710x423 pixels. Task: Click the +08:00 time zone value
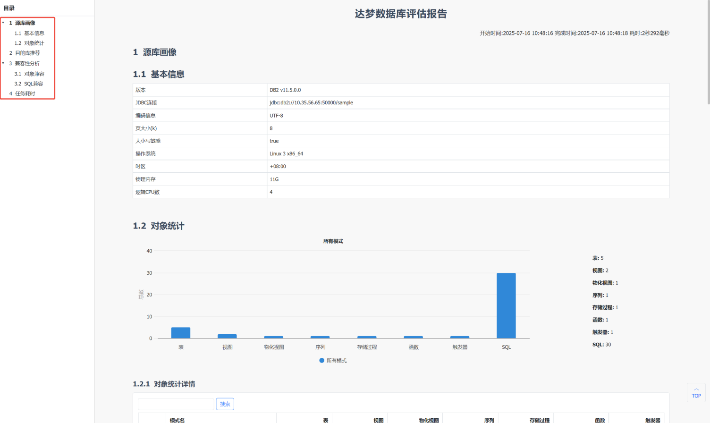pyautogui.click(x=278, y=166)
